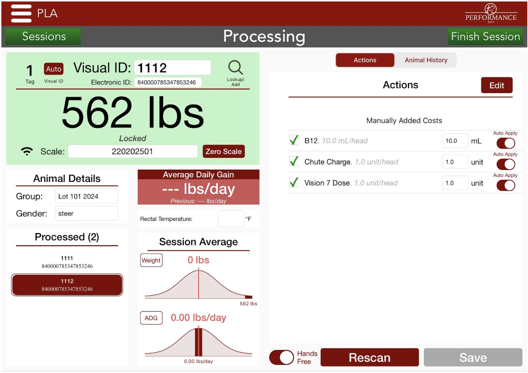Click the Performance Beef logo
528x373 pixels.
pos(491,13)
